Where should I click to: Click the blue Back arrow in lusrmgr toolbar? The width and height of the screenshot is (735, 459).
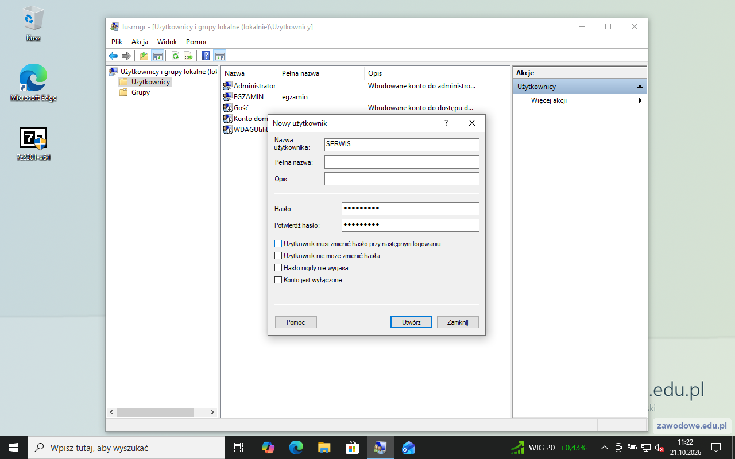tap(113, 56)
